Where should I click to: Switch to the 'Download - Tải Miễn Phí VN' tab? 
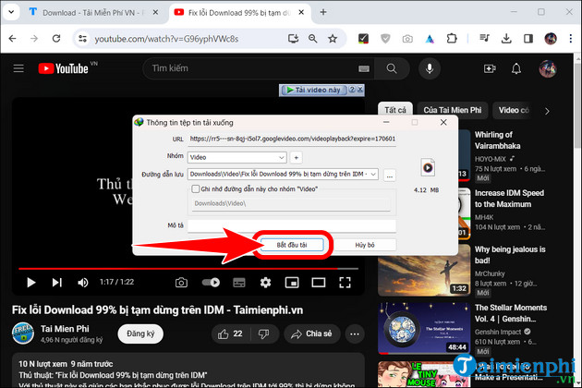pos(94,13)
